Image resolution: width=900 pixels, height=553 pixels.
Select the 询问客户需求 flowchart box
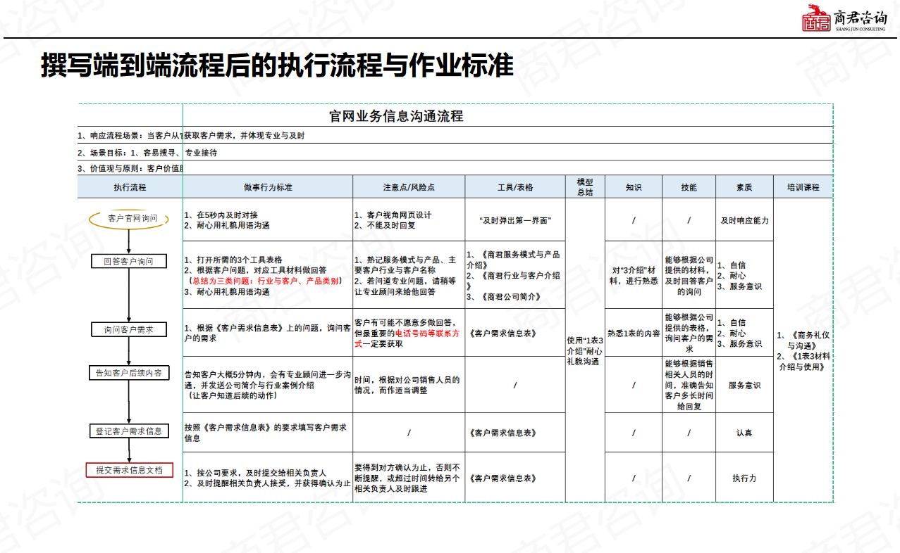129,329
